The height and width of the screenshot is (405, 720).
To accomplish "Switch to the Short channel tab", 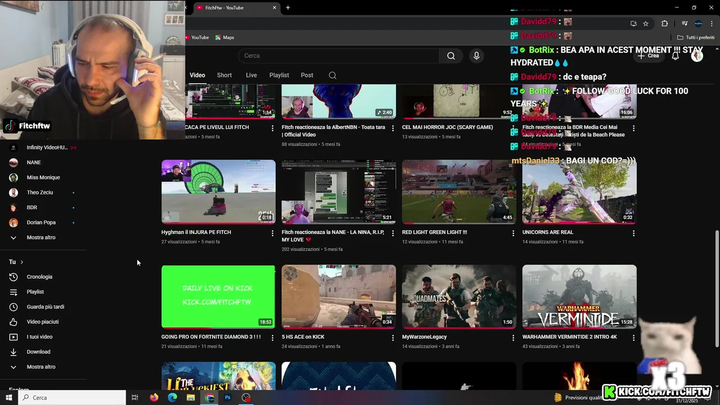I will [224, 75].
